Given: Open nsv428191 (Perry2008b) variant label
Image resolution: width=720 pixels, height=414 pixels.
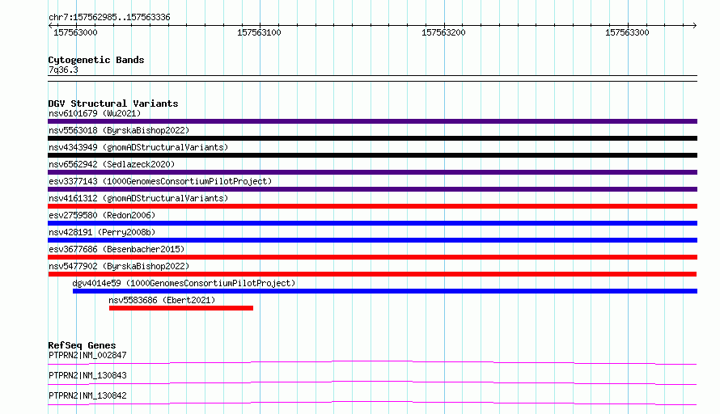Looking at the screenshot, I should pyautogui.click(x=102, y=232).
